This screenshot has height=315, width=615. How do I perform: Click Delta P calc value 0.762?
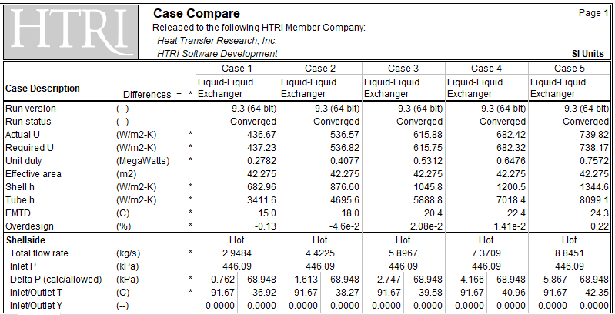point(222,280)
